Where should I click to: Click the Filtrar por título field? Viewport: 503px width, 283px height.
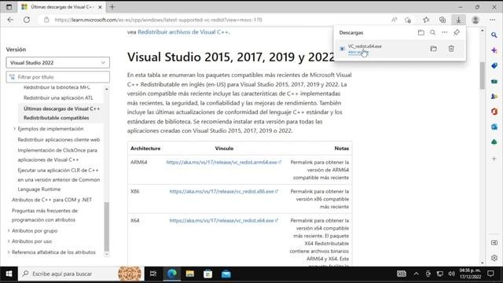tap(57, 77)
